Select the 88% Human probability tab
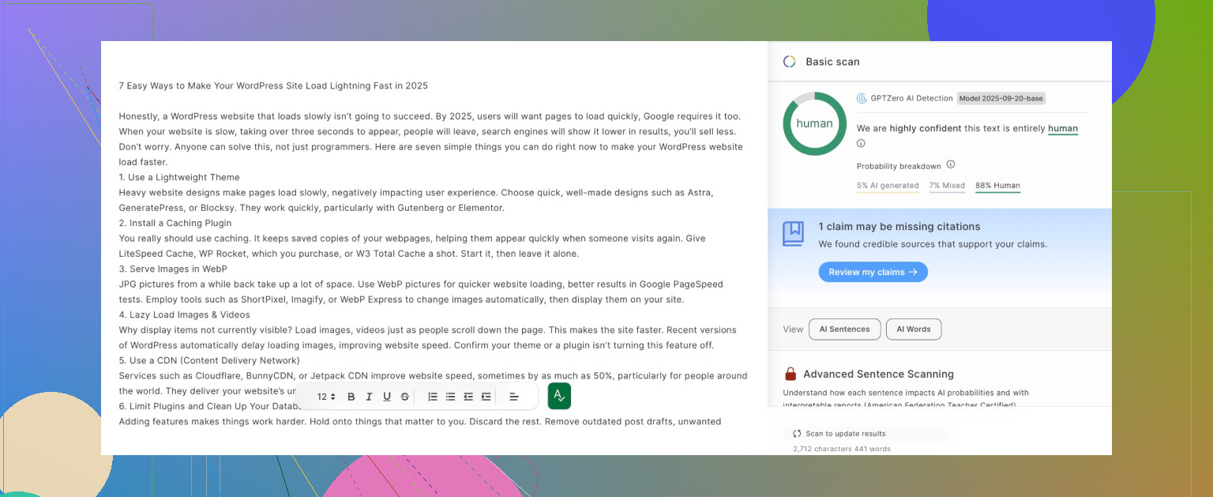 pos(997,186)
